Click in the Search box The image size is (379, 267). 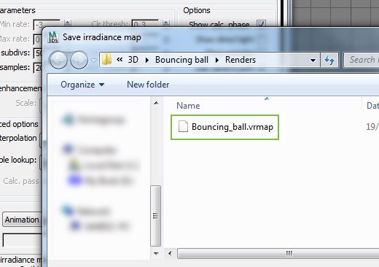[362, 60]
